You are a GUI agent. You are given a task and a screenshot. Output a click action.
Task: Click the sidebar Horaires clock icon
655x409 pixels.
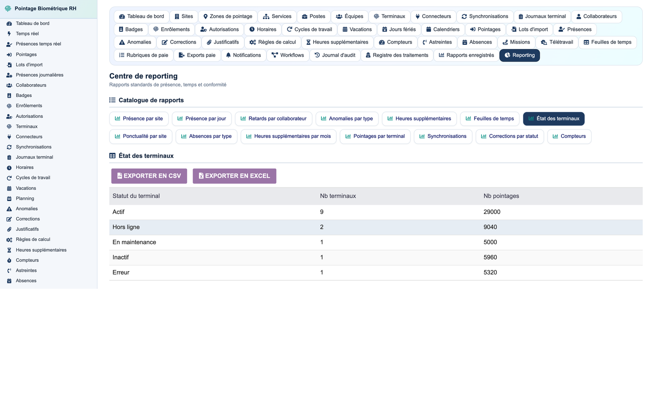pyautogui.click(x=9, y=168)
